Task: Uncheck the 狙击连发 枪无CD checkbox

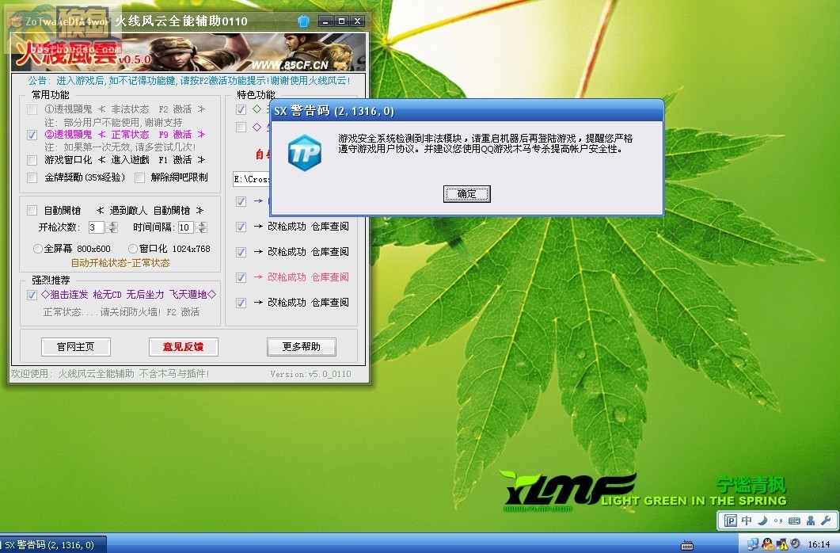Action: point(32,295)
